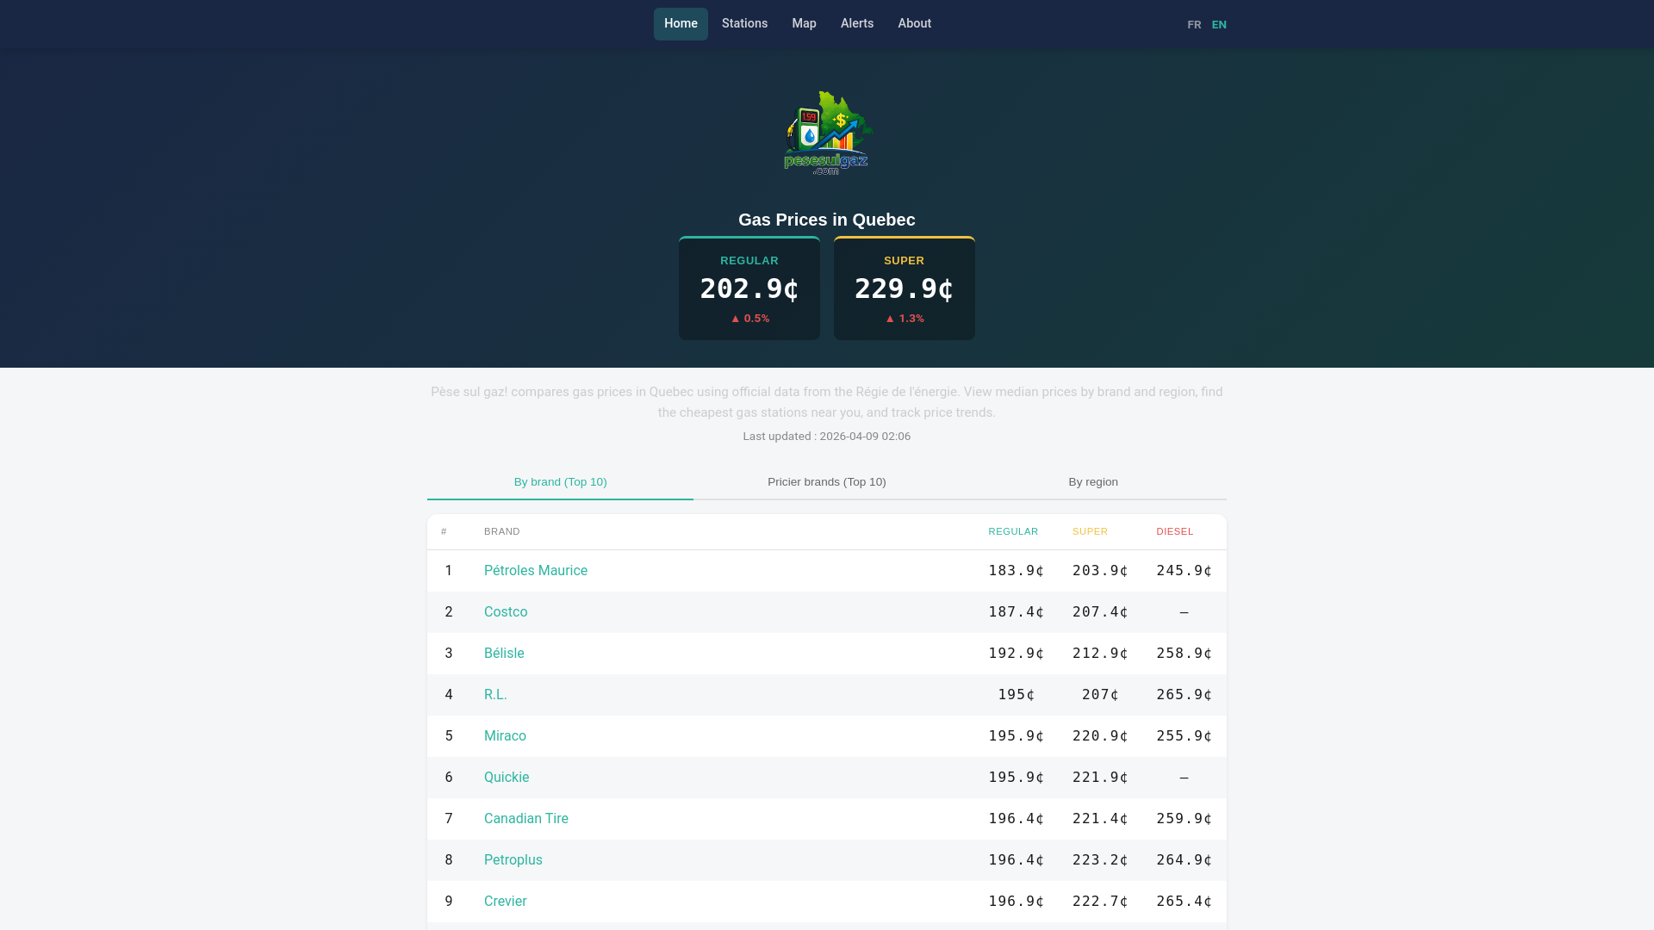Select the By brand (Top 10) tab
Image resolution: width=1654 pixels, height=930 pixels.
click(x=560, y=482)
